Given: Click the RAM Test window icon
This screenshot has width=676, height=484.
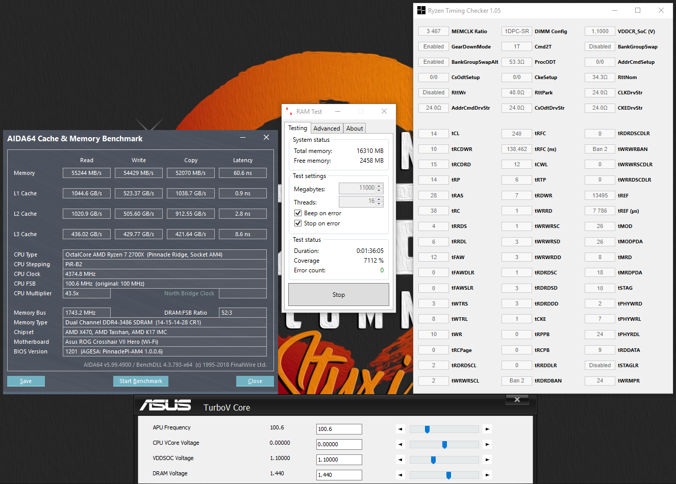Looking at the screenshot, I should [289, 111].
